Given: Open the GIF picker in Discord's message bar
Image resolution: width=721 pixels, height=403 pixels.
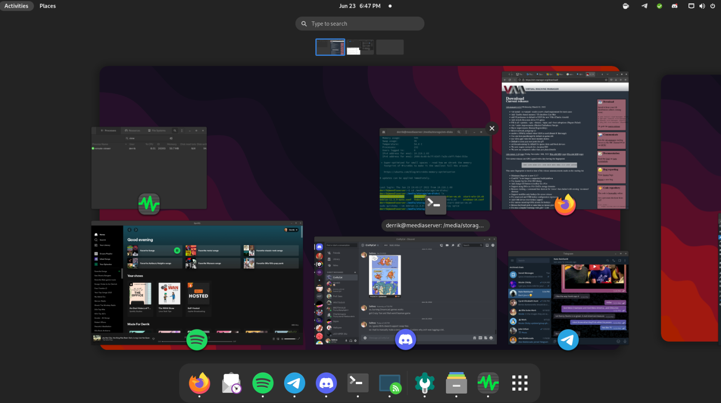Looking at the screenshot, I should pos(480,337).
